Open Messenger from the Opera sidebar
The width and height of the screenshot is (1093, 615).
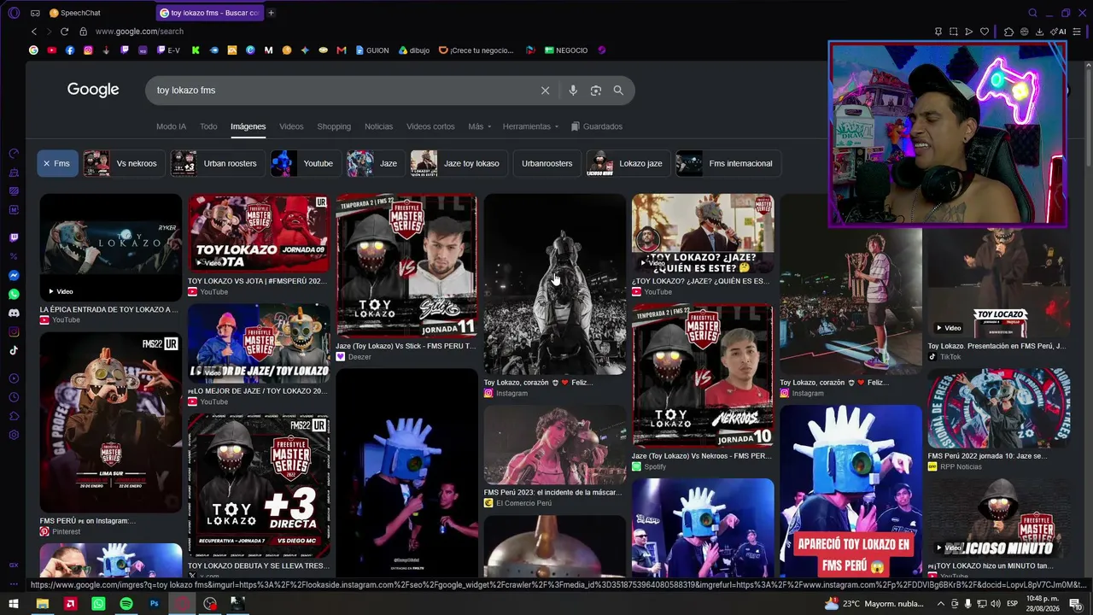pyautogui.click(x=14, y=276)
